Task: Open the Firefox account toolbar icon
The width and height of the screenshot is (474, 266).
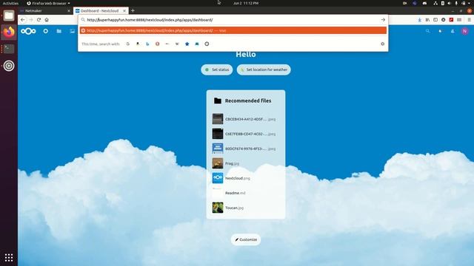Action: point(443,20)
